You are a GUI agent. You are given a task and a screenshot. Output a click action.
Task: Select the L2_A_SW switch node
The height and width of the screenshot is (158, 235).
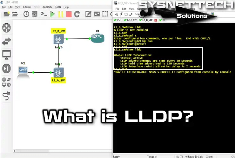pyautogui.click(x=59, y=72)
